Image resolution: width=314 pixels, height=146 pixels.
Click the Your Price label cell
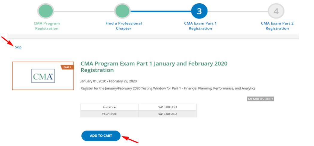(109, 114)
